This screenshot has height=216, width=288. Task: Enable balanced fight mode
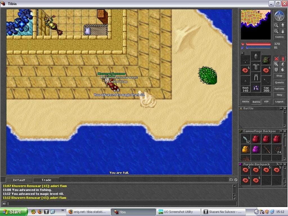click(276, 64)
